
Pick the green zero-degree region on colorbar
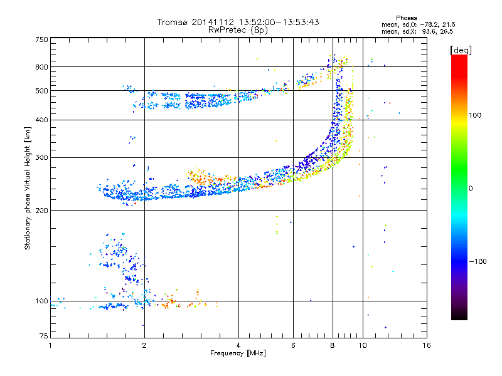coord(459,188)
